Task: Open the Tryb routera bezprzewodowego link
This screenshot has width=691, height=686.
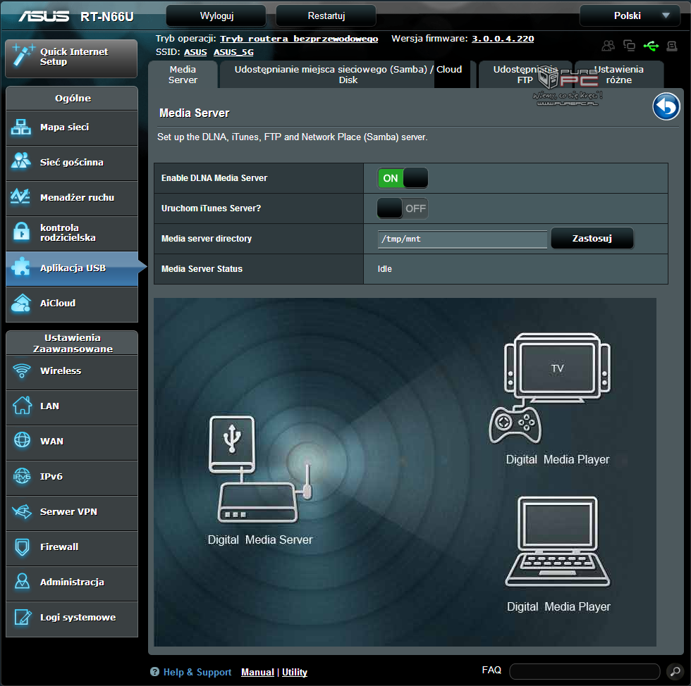Action: click(x=299, y=39)
